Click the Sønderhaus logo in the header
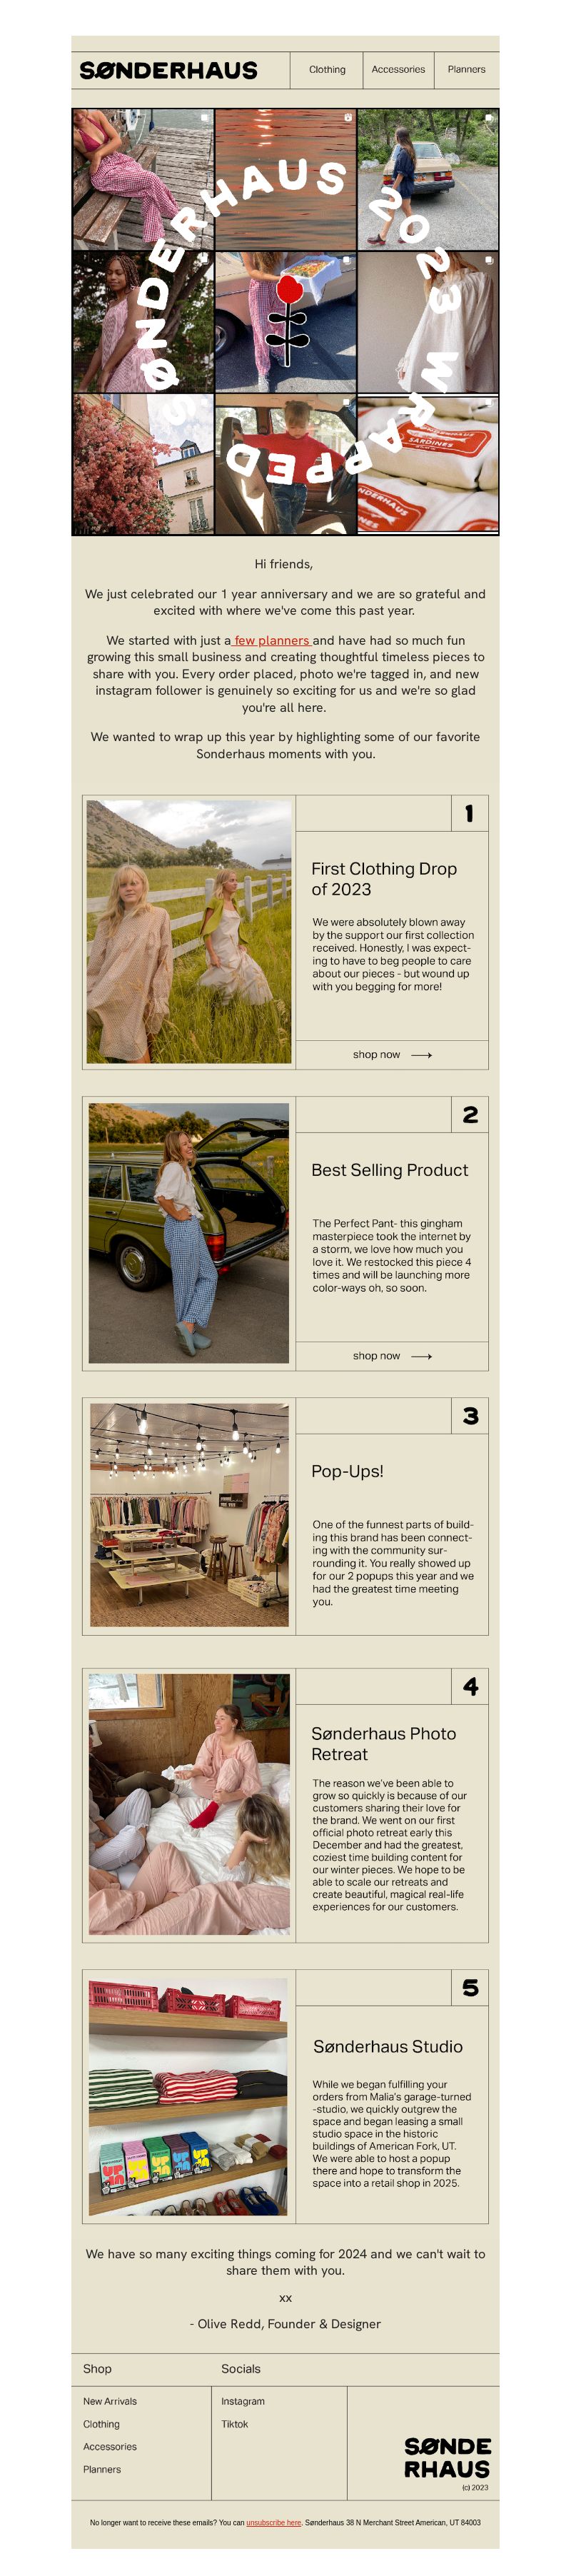 click(168, 70)
